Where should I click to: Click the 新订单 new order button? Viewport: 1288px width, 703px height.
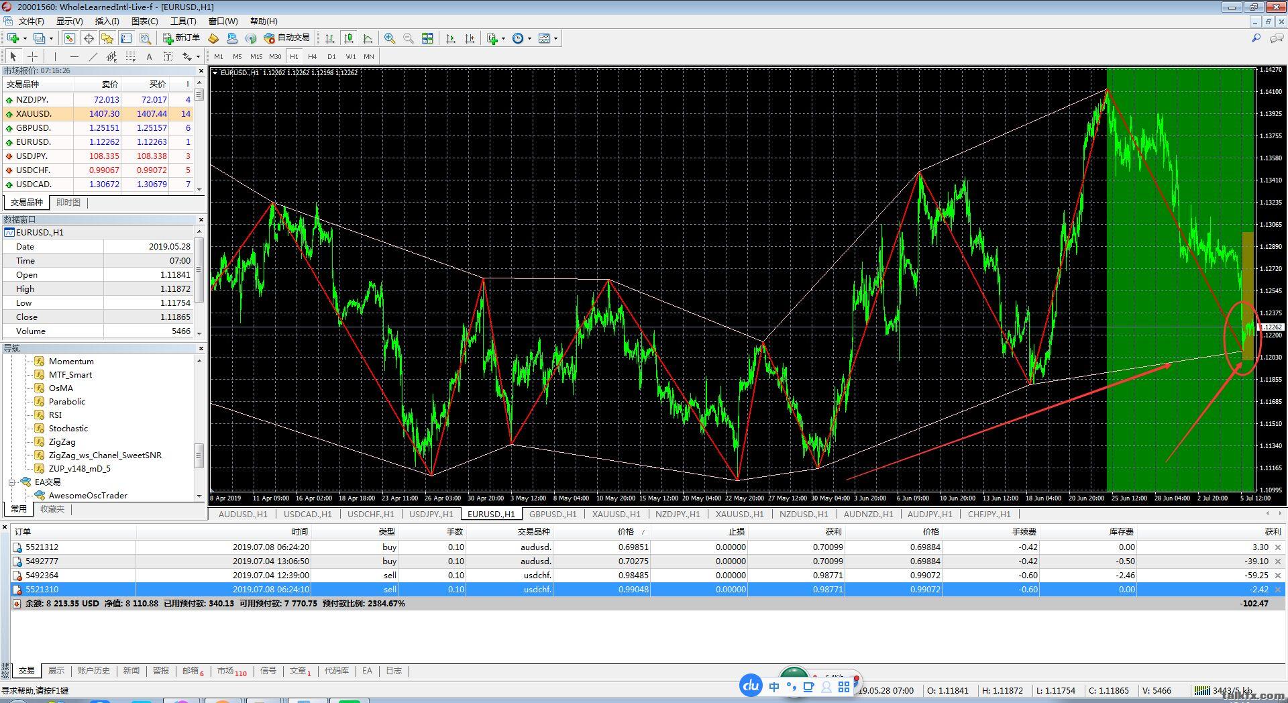[182, 38]
